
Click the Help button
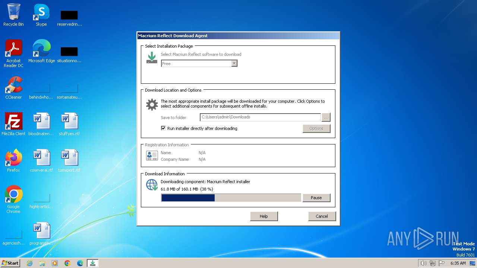(264, 216)
